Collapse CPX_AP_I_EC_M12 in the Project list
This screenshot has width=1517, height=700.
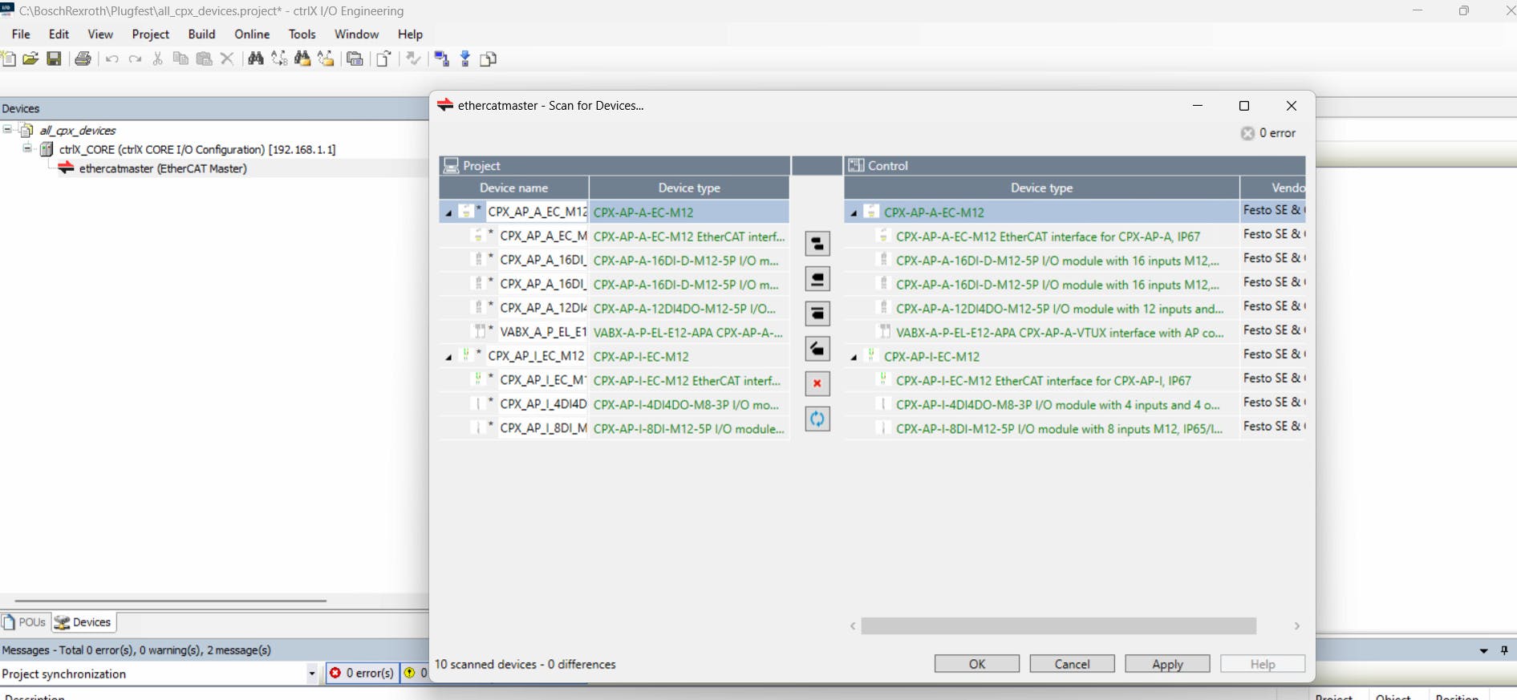click(x=448, y=358)
